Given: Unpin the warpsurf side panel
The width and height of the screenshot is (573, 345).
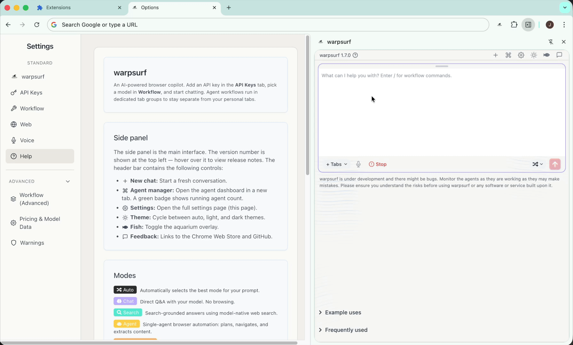Looking at the screenshot, I should 551,42.
